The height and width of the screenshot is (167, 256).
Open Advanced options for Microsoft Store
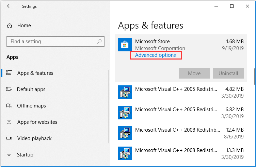click(x=156, y=55)
